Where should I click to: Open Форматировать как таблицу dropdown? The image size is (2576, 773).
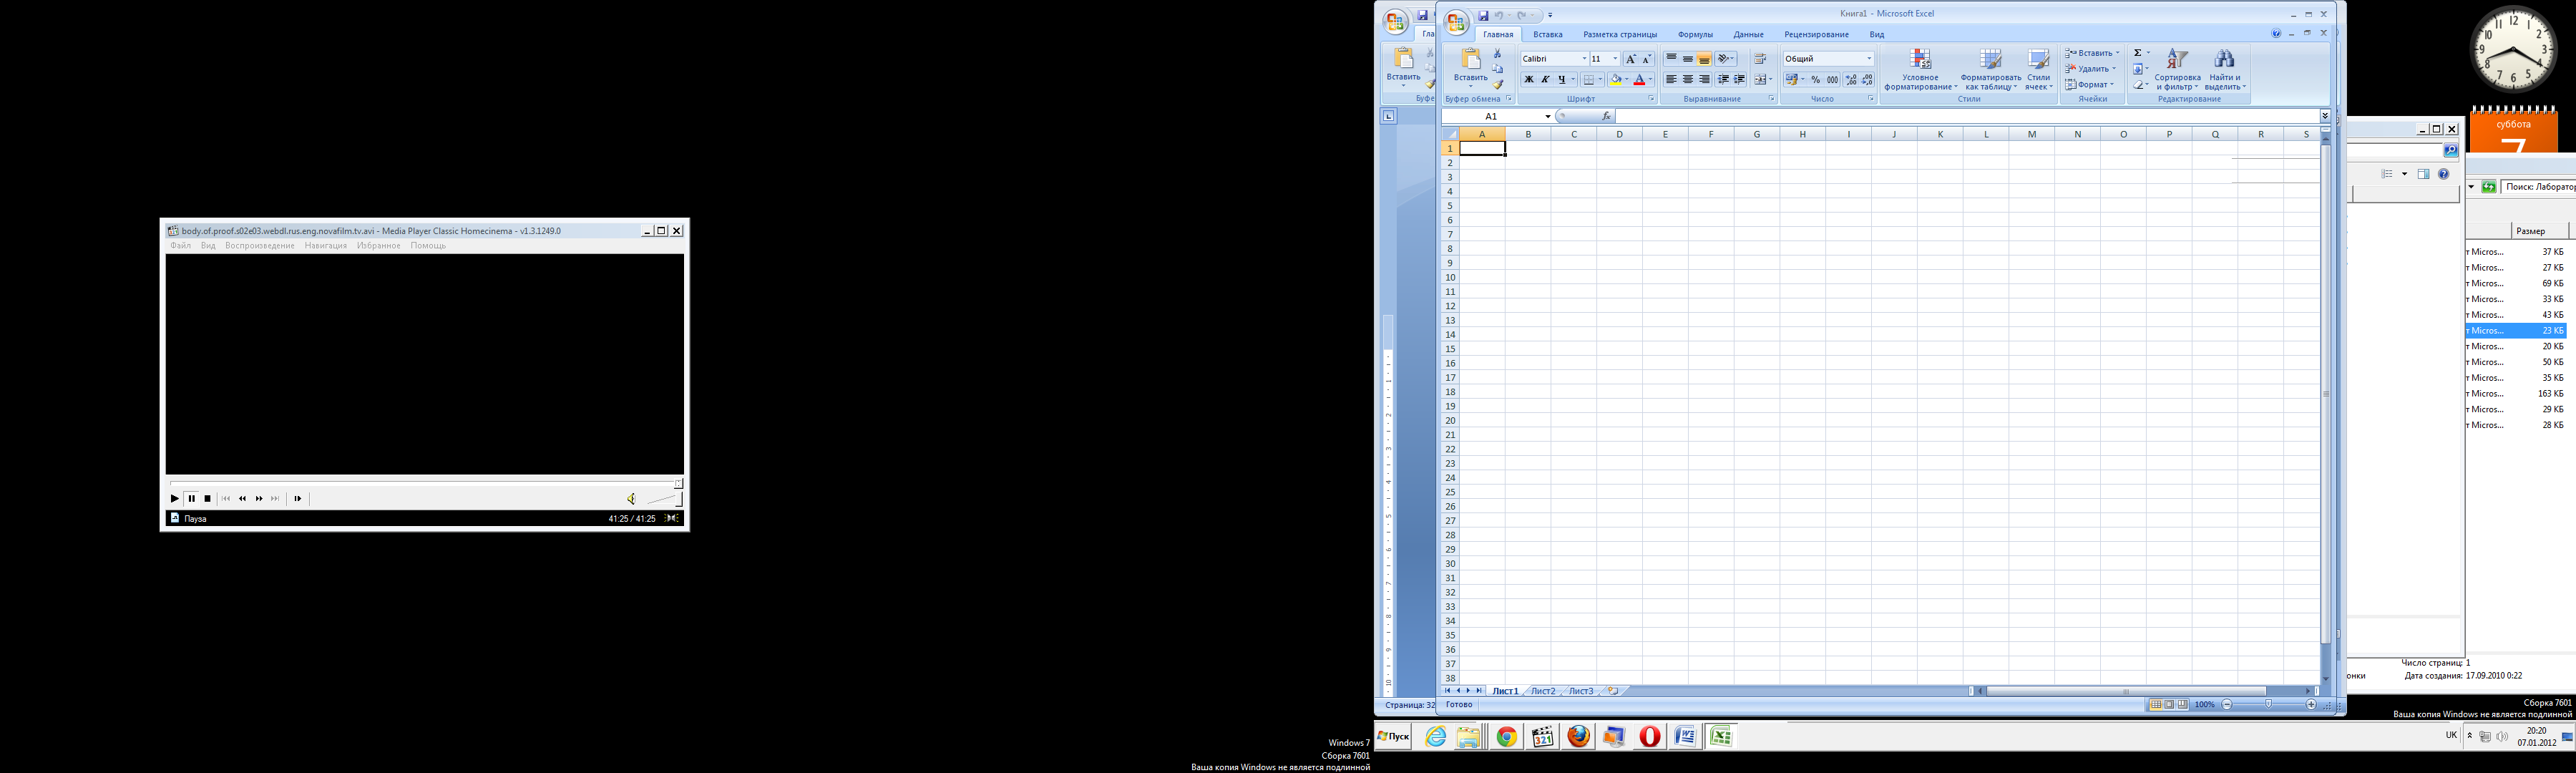tap(1991, 70)
